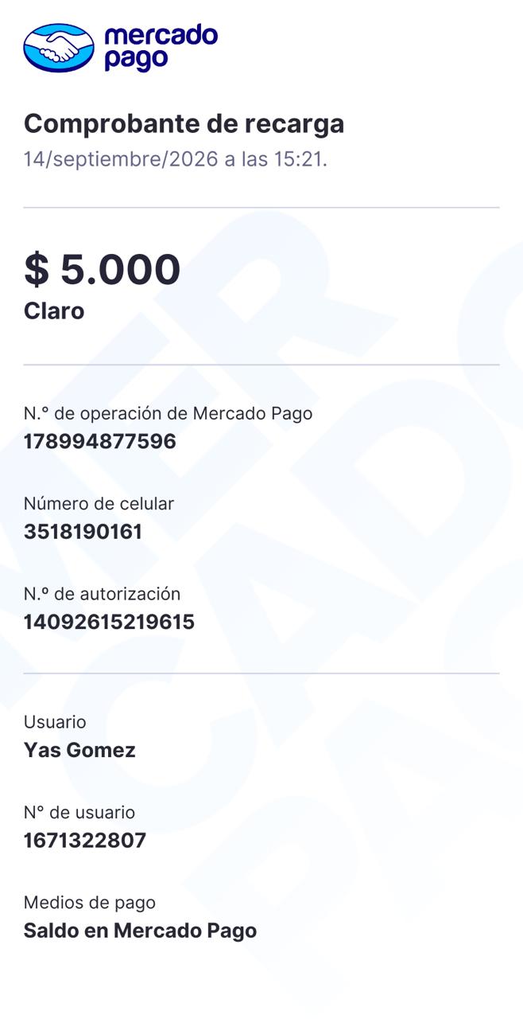
Task: Click the Número de celular label
Action: tap(99, 504)
